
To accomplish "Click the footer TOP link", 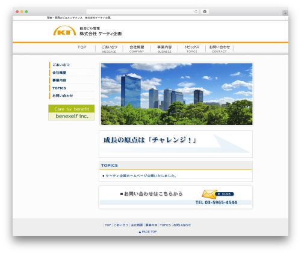I will (108, 225).
